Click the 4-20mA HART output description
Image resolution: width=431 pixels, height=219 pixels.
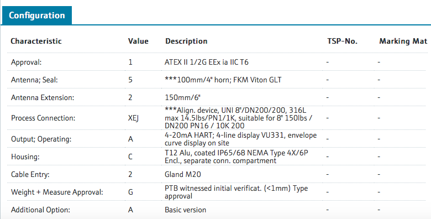coord(241,139)
